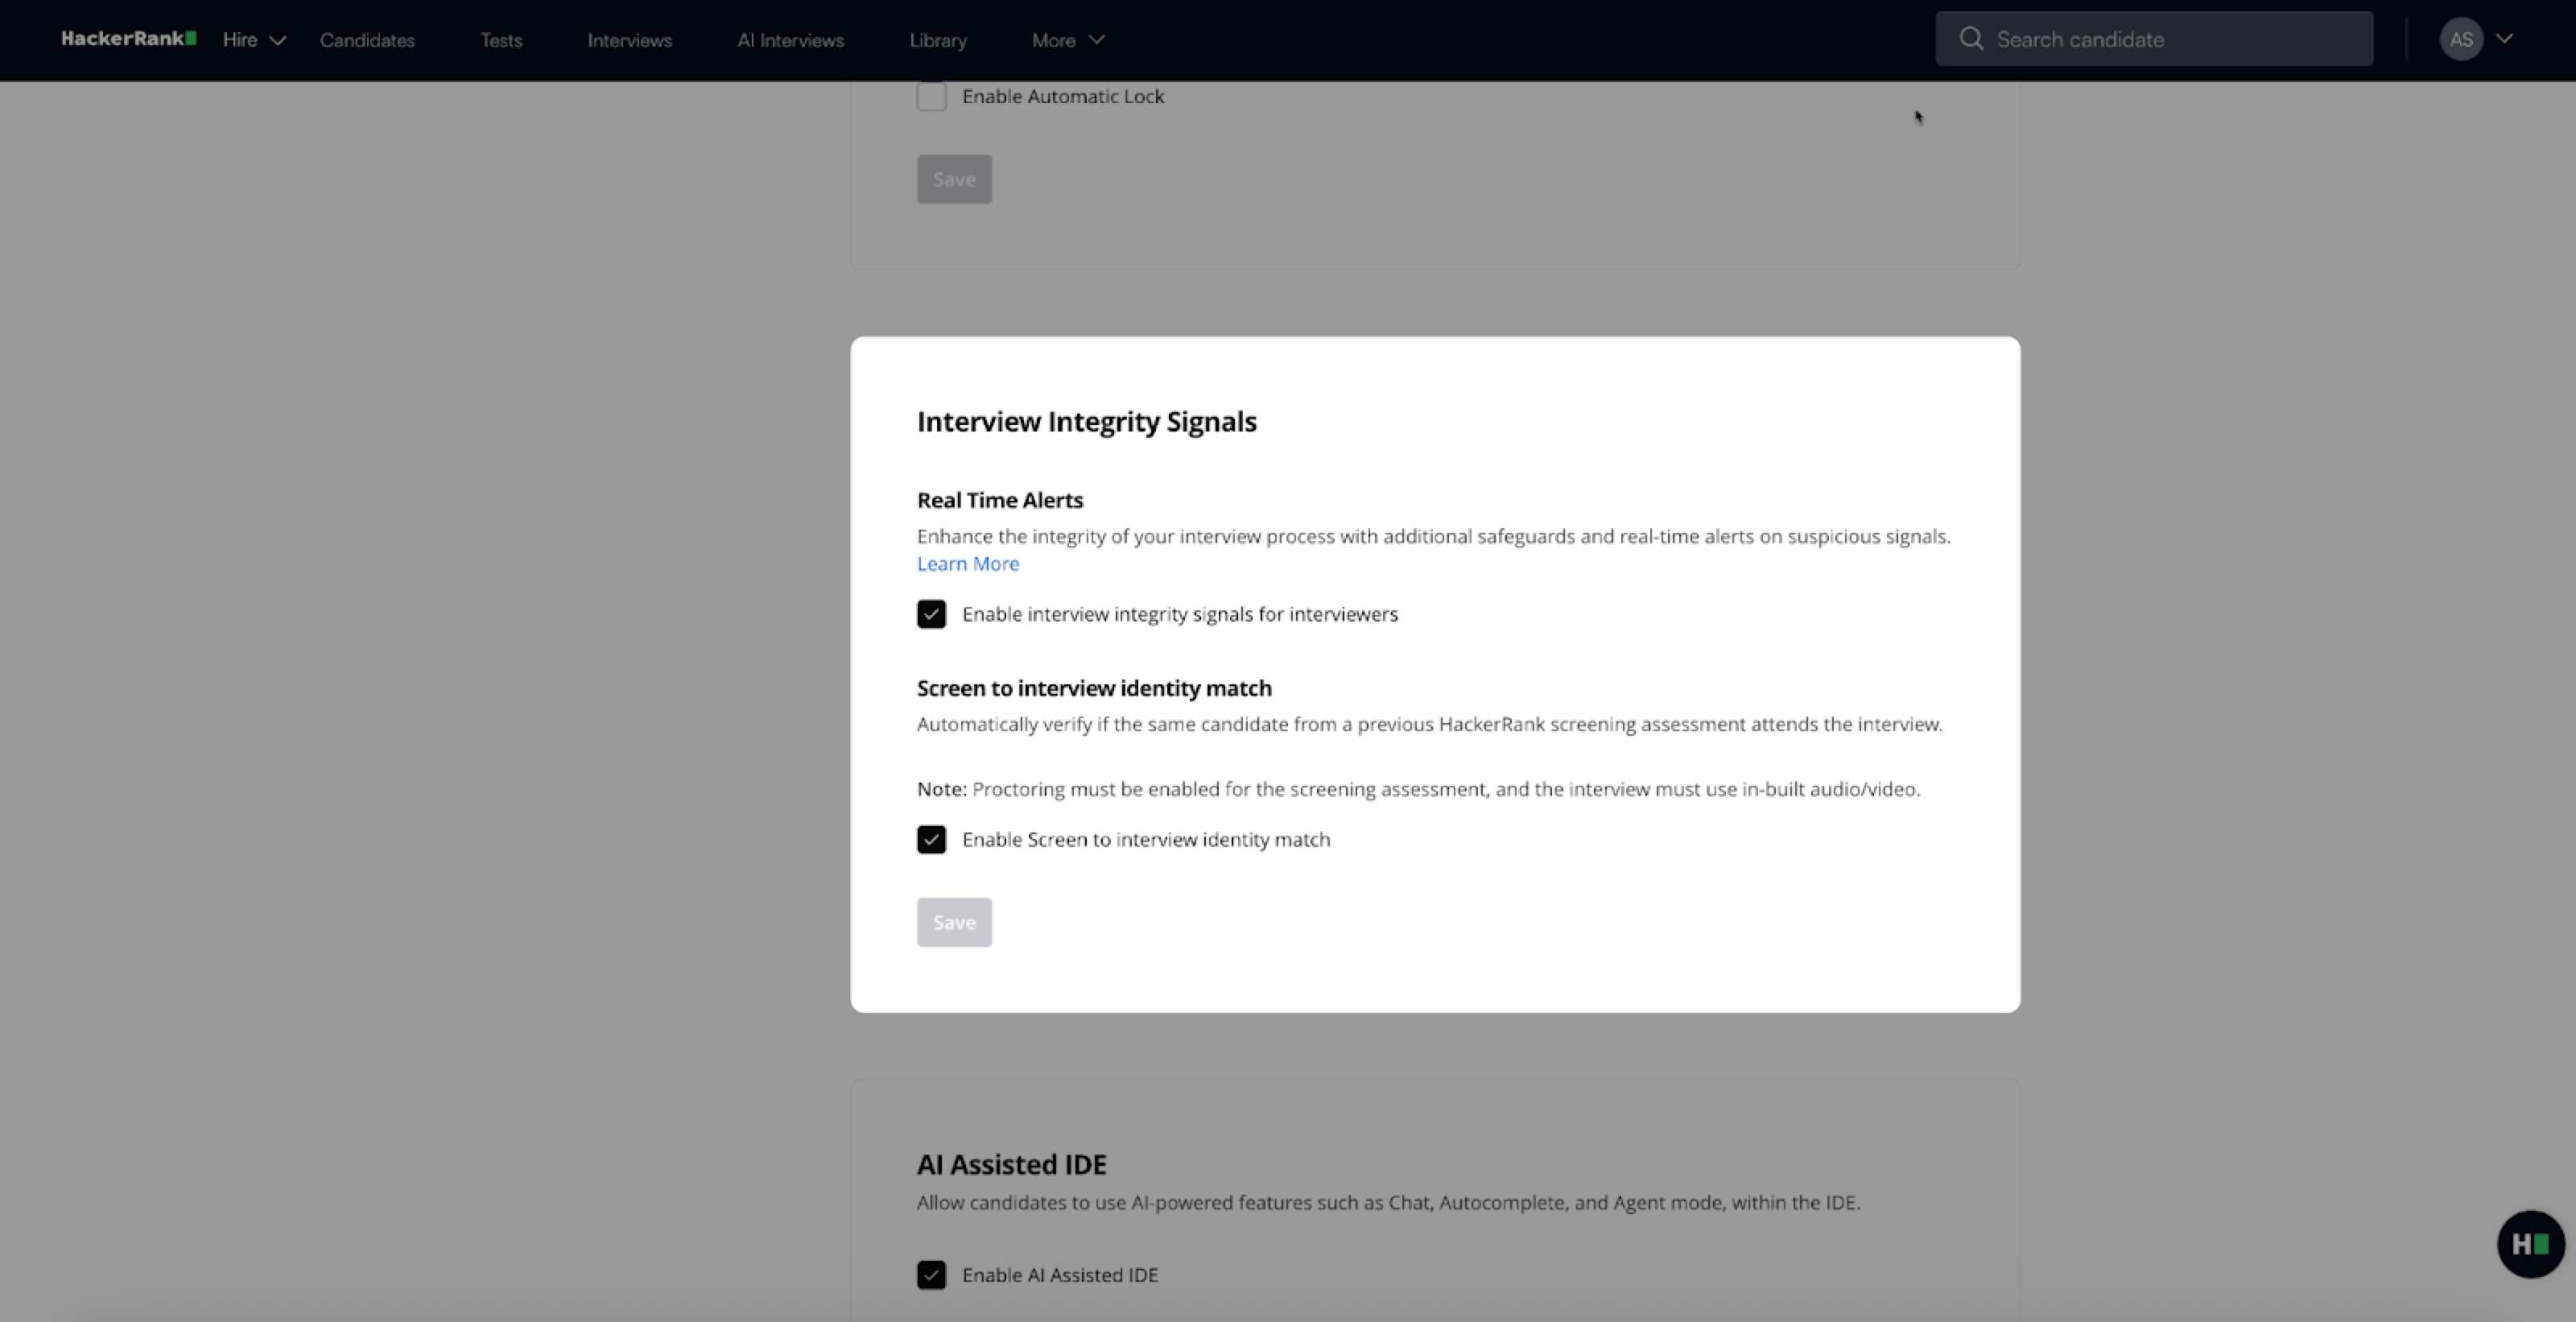Disable the AI Assisted IDE checkbox
The height and width of the screenshot is (1322, 2576).
click(x=931, y=1275)
